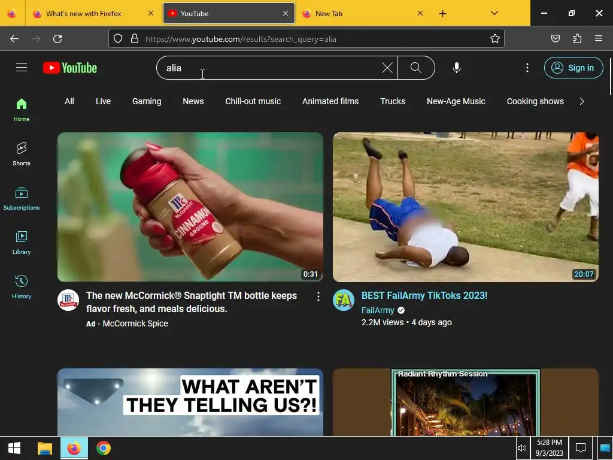The image size is (613, 460).
Task: Play FailArmy TikToks video thumbnail
Action: click(466, 207)
